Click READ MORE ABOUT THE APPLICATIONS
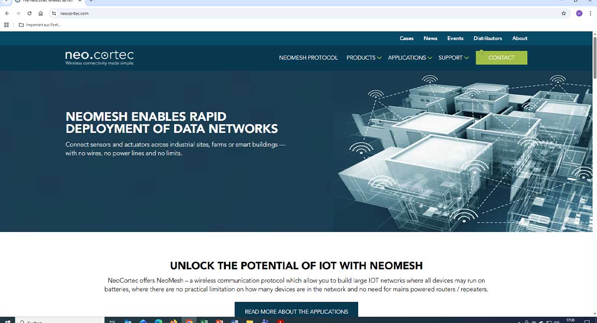The height and width of the screenshot is (323, 597). [x=296, y=312]
